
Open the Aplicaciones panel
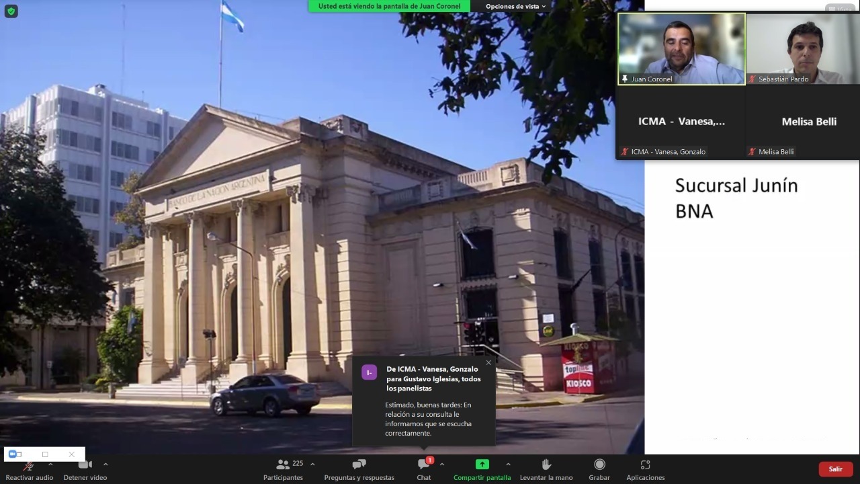pyautogui.click(x=645, y=469)
